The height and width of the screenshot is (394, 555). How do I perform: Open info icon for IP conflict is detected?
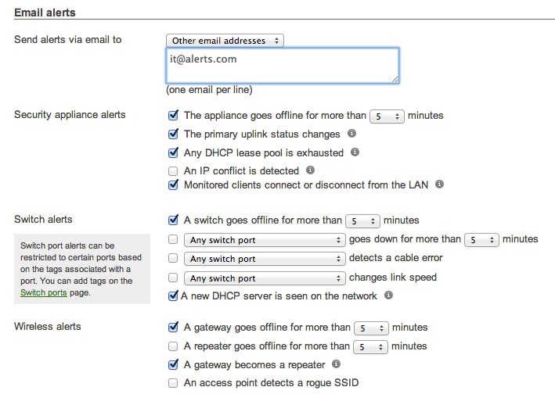310,170
